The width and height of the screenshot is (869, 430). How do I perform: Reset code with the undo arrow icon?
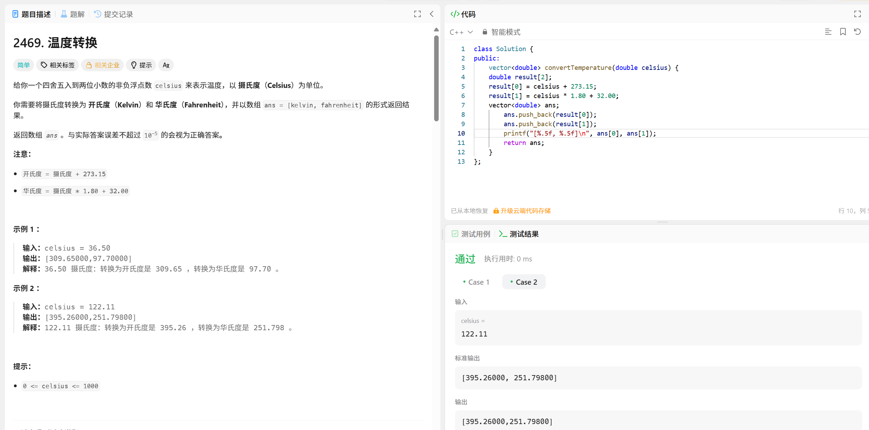click(858, 32)
